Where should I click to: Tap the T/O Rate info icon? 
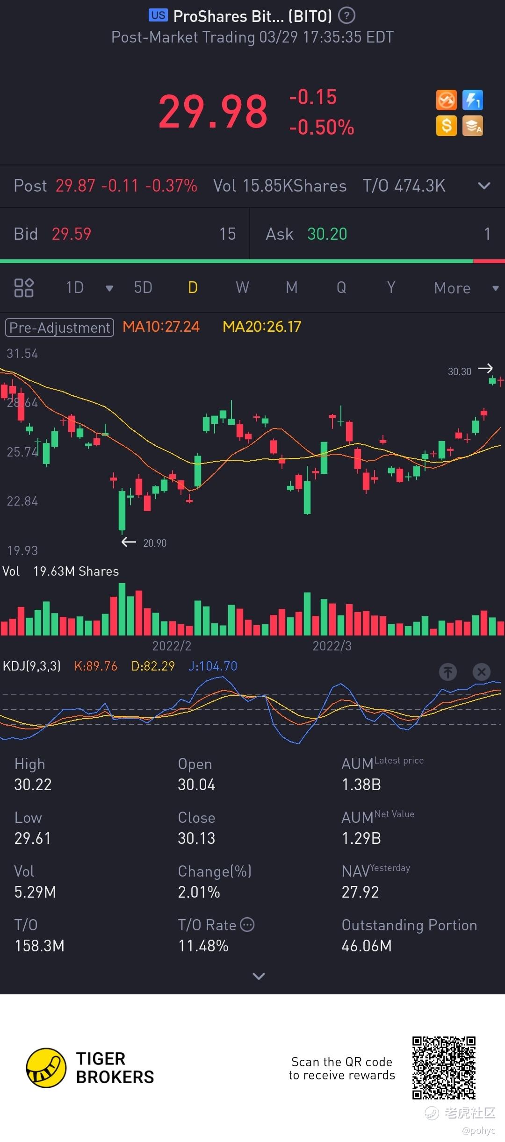(x=247, y=925)
